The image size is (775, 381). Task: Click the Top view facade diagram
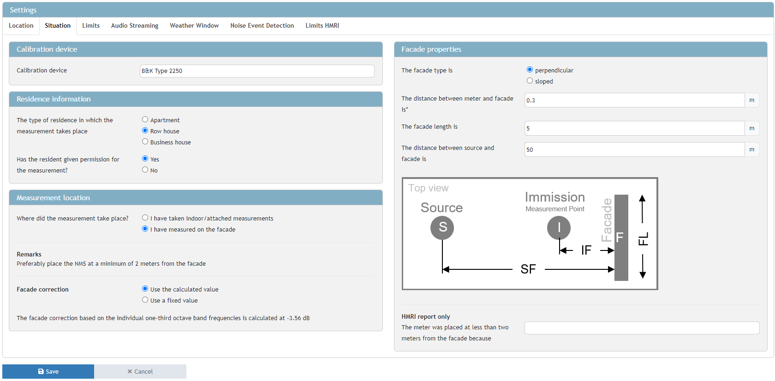point(530,234)
